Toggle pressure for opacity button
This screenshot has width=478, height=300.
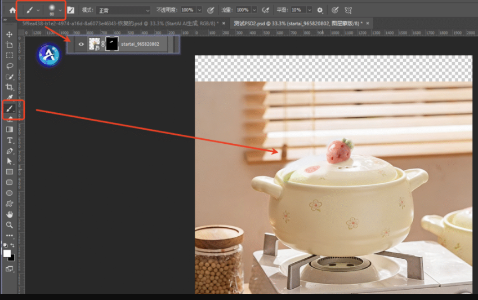(211, 10)
